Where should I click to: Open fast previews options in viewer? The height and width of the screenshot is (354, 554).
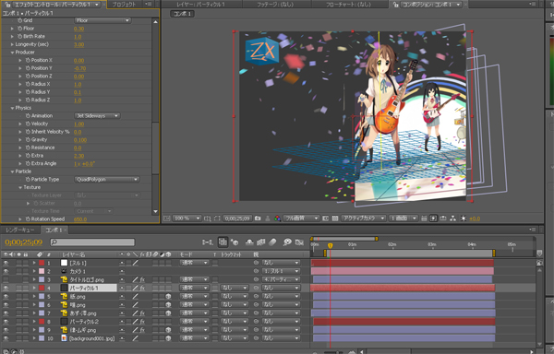point(434,218)
